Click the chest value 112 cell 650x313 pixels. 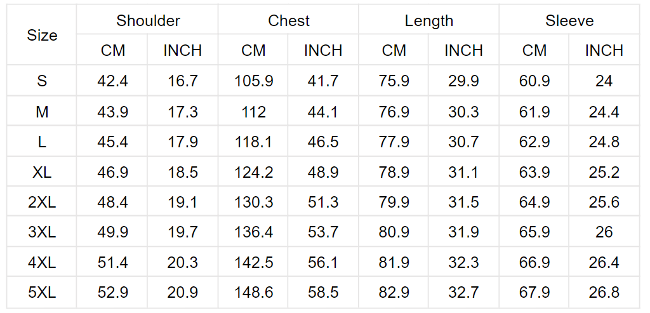click(253, 111)
